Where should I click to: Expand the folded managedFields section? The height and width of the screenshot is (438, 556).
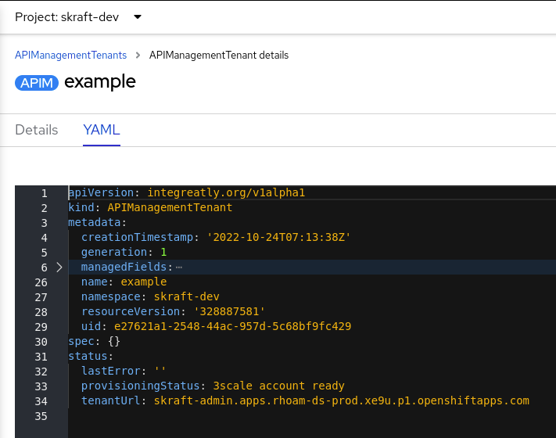click(59, 267)
